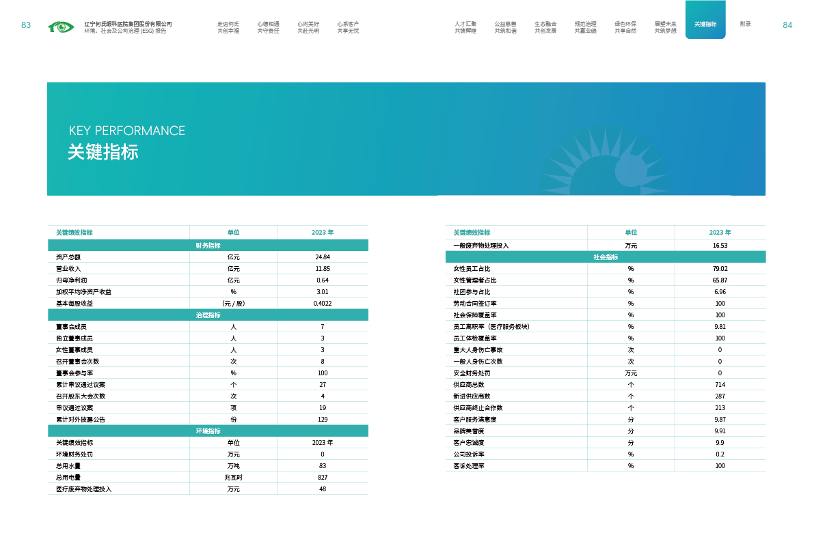Image resolution: width=814 pixels, height=552 pixels.
Task: Select the 财务指标 section header row
Action: pyautogui.click(x=208, y=246)
